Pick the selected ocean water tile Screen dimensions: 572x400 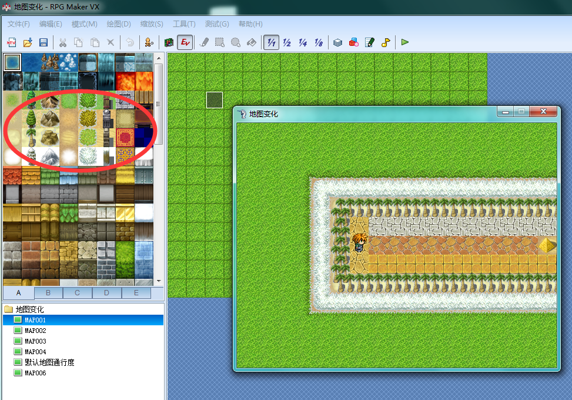click(12, 62)
